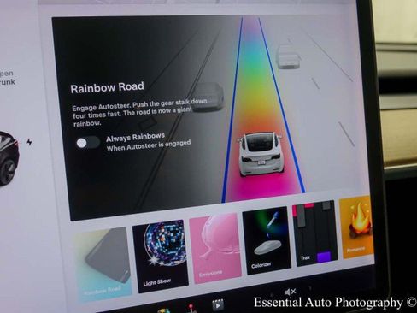This screenshot has height=313, width=417.
Task: Toggle the Always Rainbows switch
Action: 87,143
